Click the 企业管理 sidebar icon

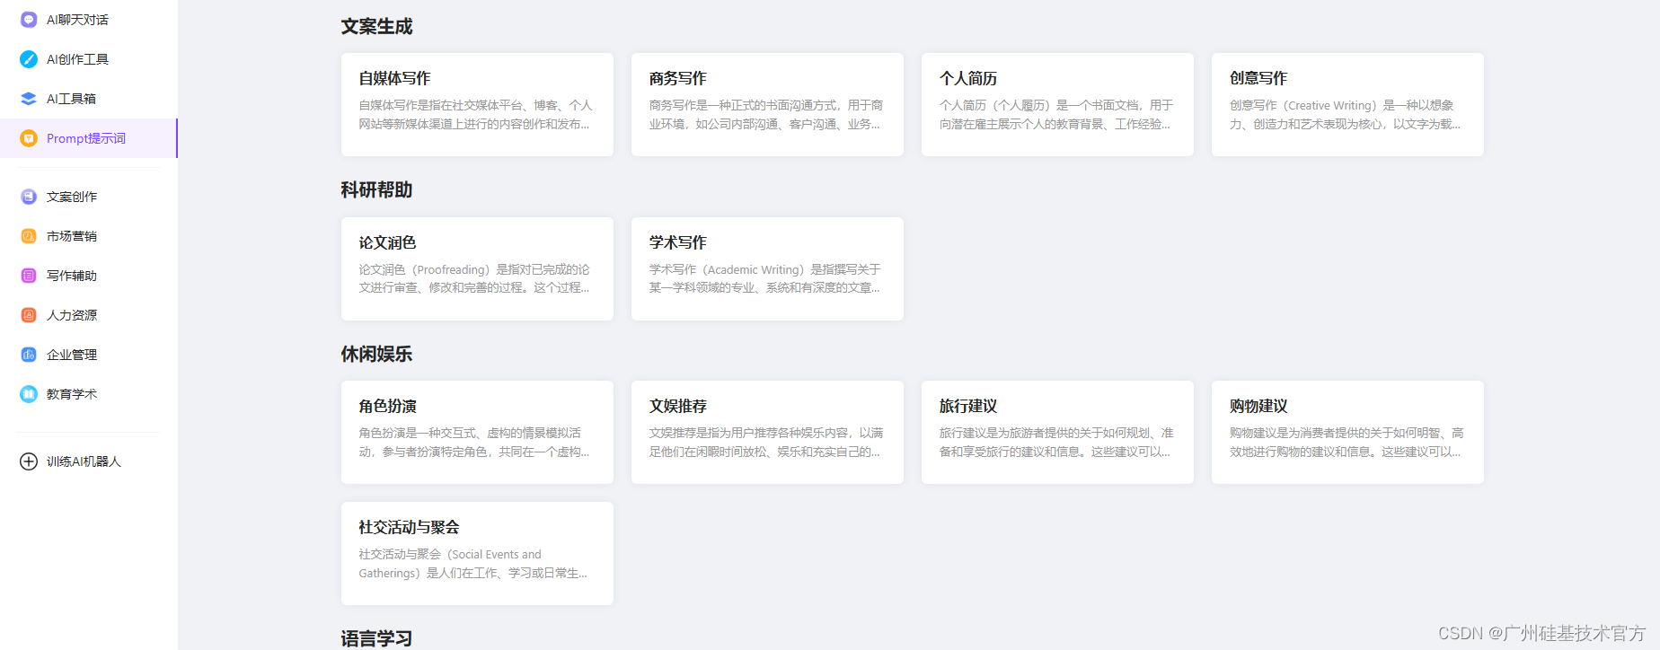pos(29,355)
